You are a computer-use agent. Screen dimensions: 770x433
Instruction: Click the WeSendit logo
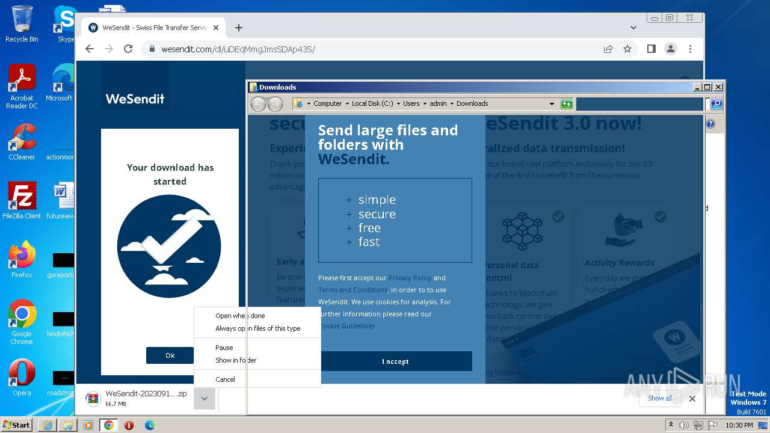tap(135, 99)
